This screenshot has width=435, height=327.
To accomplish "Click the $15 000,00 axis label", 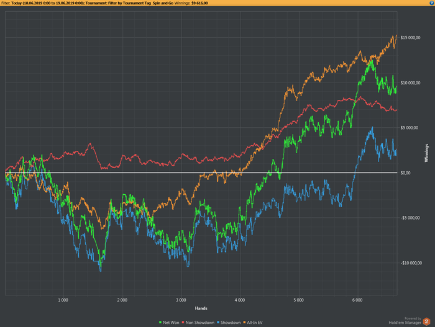I will [410, 38].
